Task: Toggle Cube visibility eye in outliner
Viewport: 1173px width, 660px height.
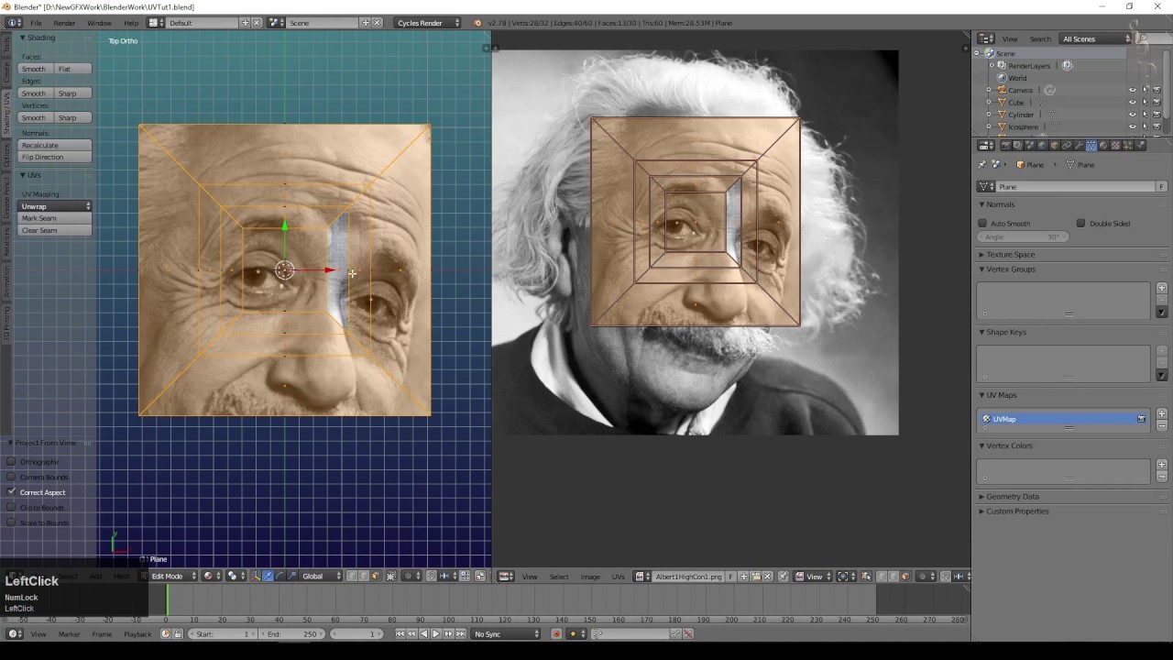Action: [1133, 103]
